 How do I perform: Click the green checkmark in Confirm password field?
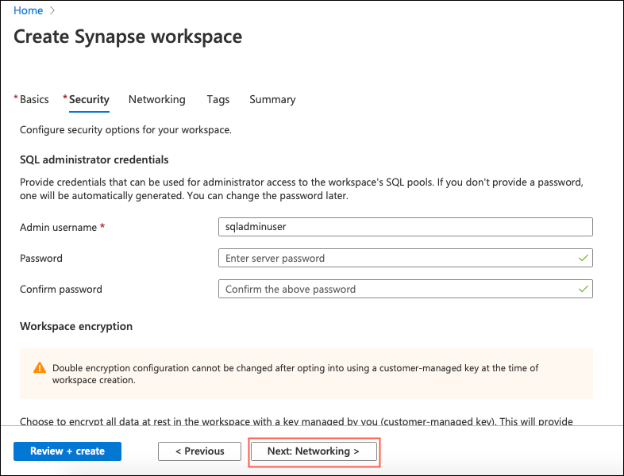(x=583, y=289)
